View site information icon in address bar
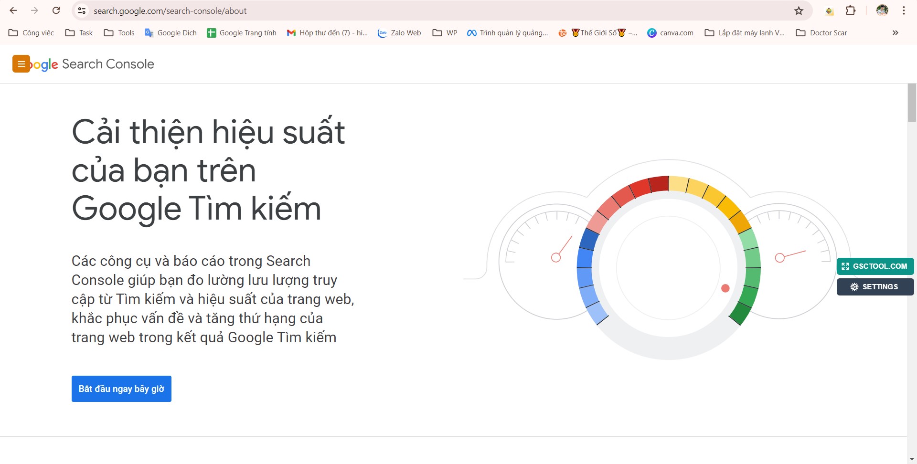The width and height of the screenshot is (917, 464). (x=82, y=11)
